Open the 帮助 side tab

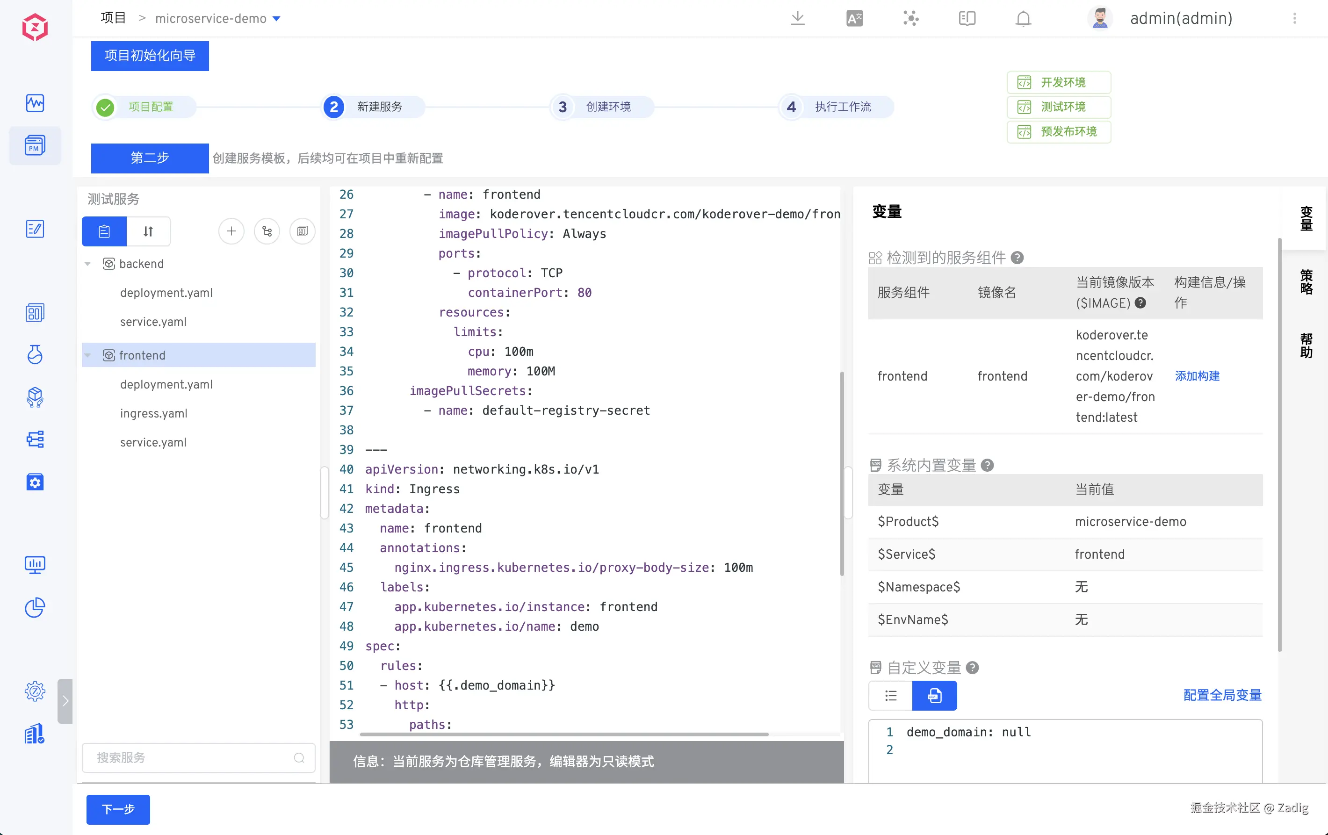pos(1306,345)
